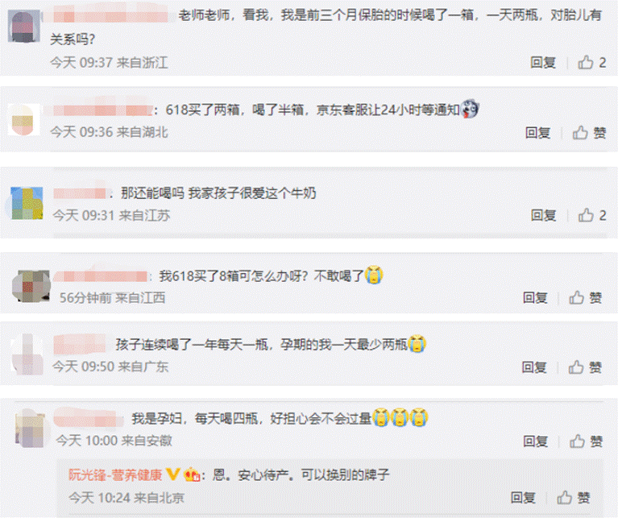Reply to the Jiangxi comment from 56分钟前

[x=535, y=297]
